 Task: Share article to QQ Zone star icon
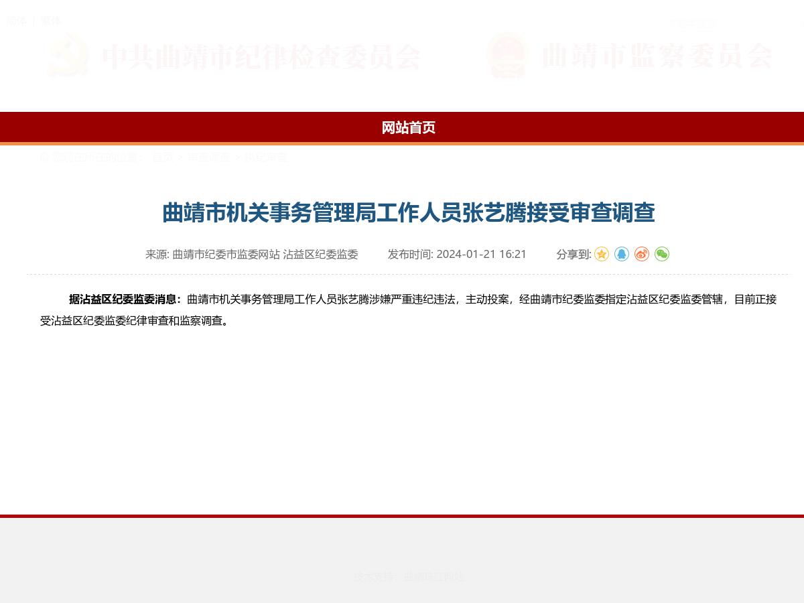601,254
